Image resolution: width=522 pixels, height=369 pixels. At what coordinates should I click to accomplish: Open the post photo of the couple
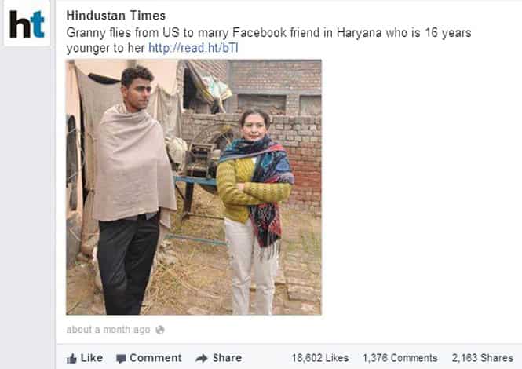pyautogui.click(x=194, y=187)
